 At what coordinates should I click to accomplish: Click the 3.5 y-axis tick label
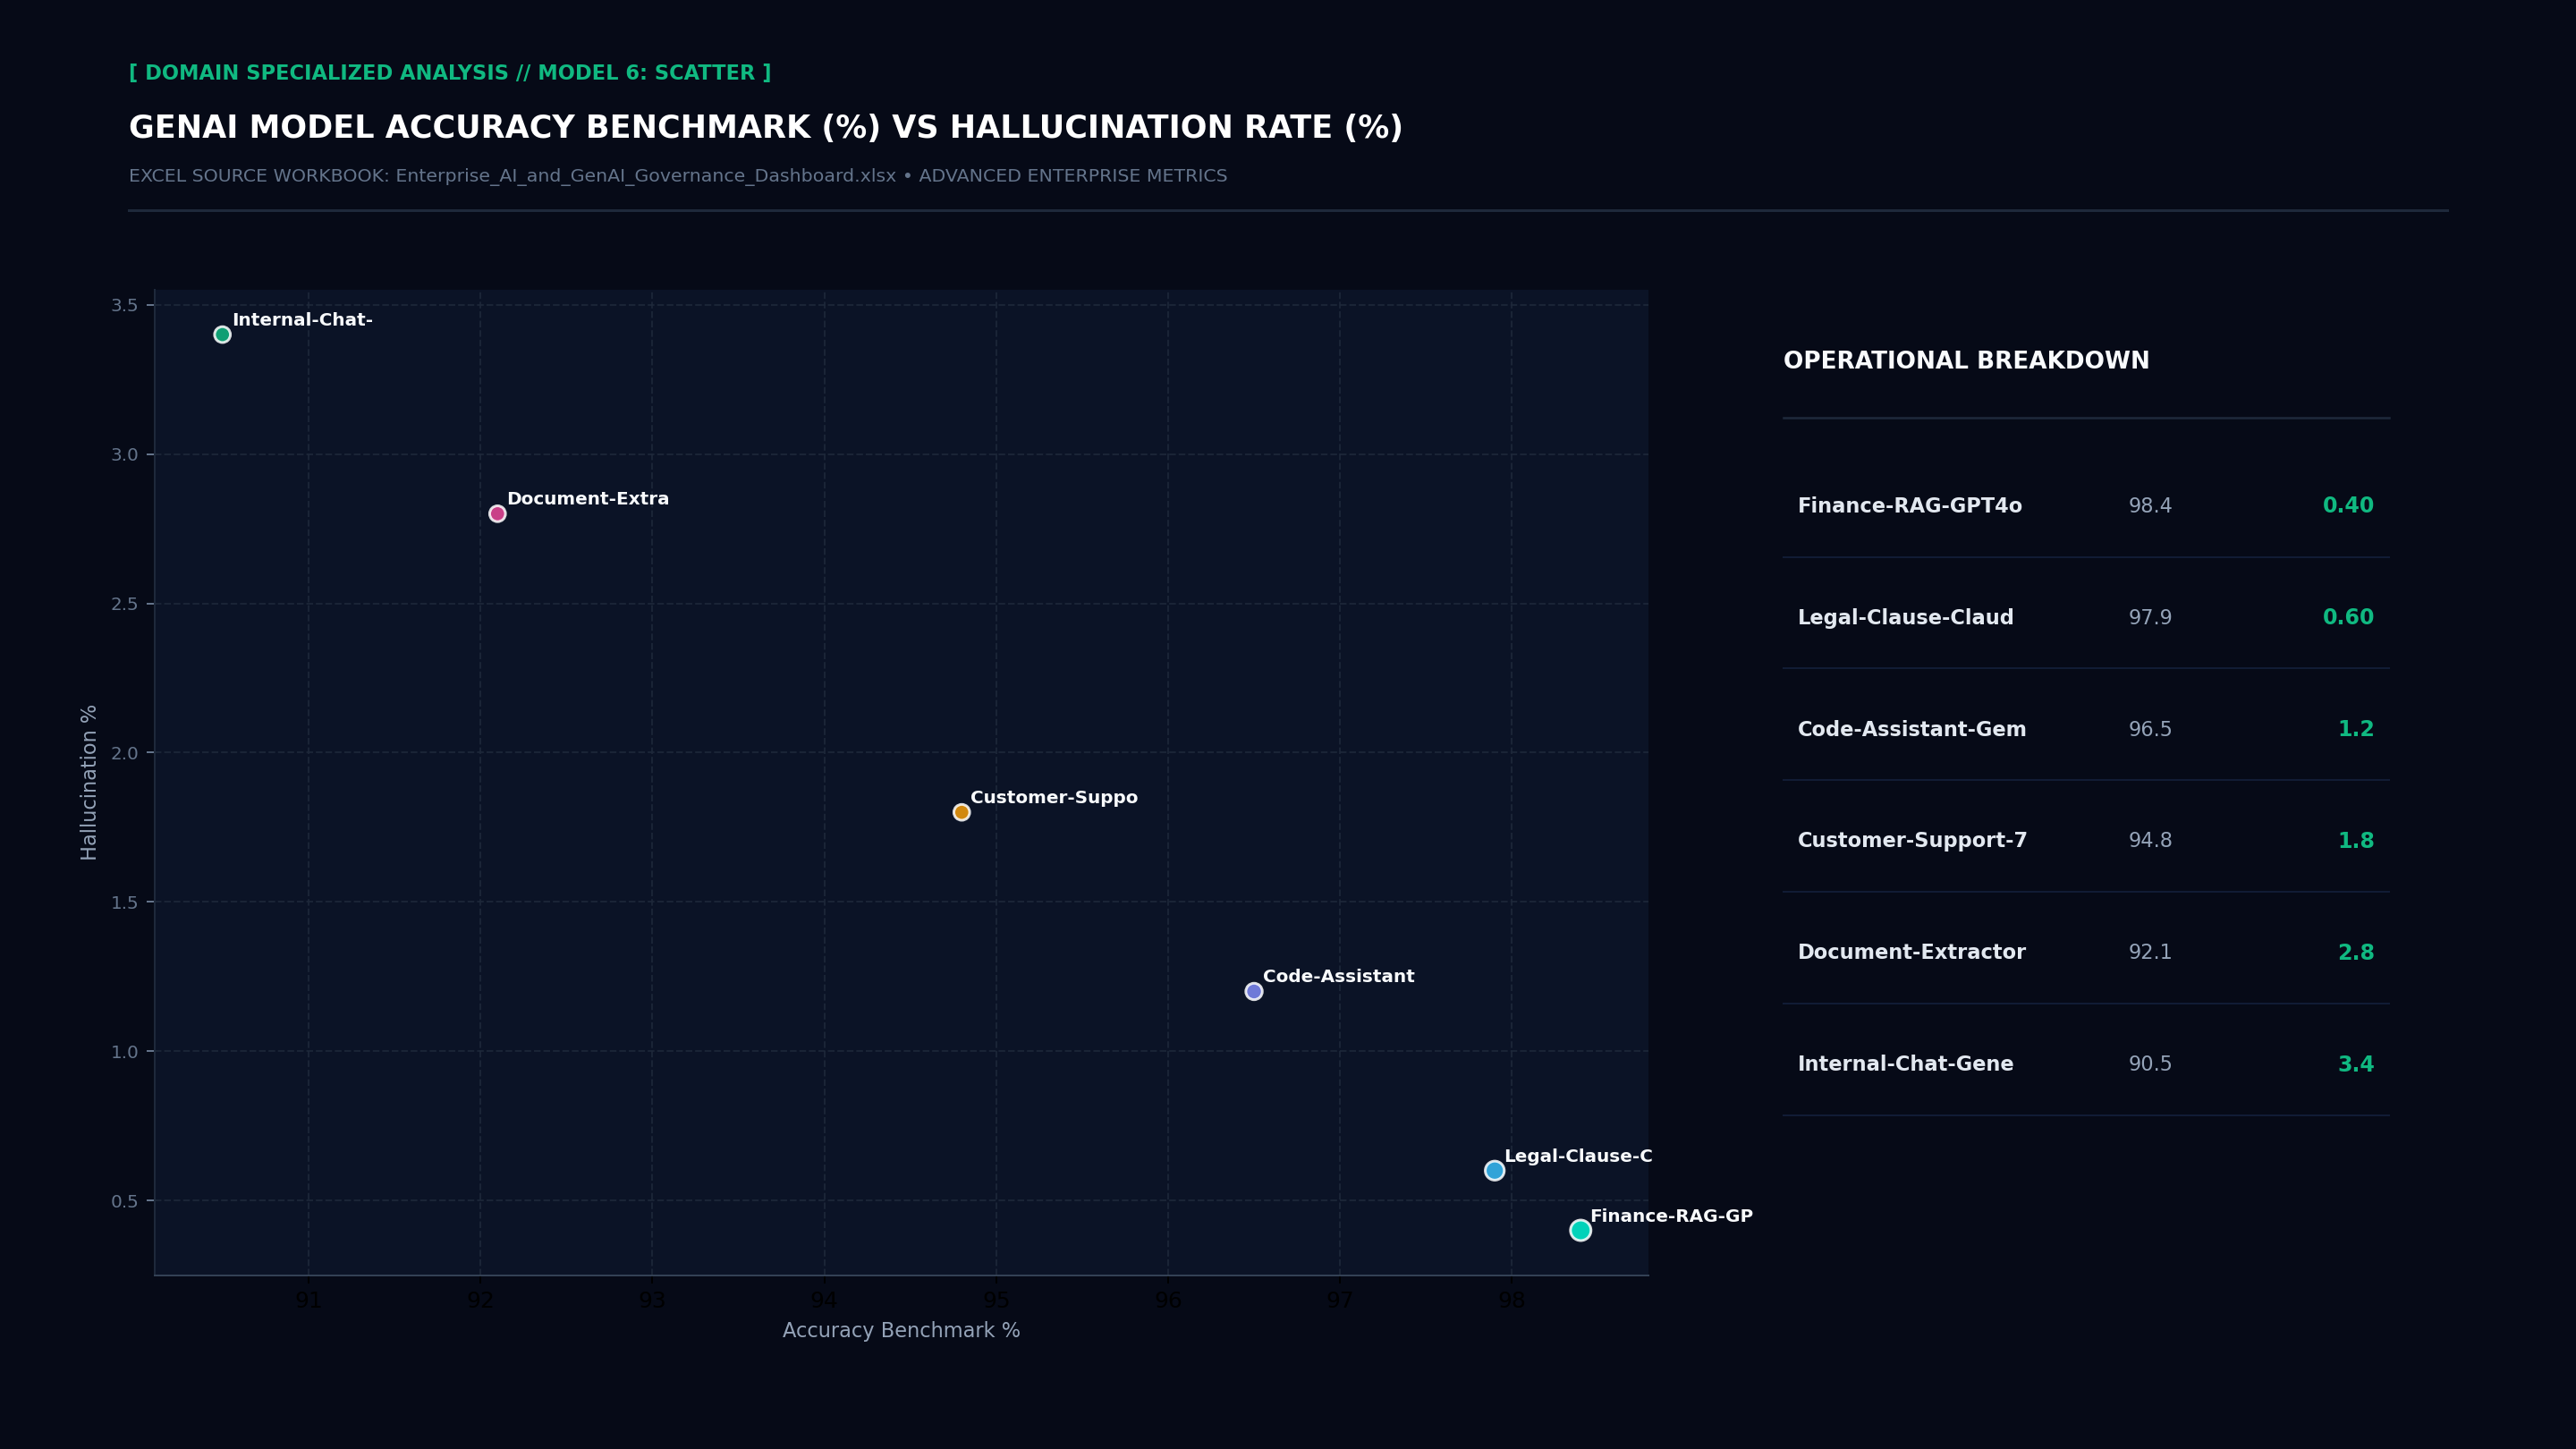(125, 305)
